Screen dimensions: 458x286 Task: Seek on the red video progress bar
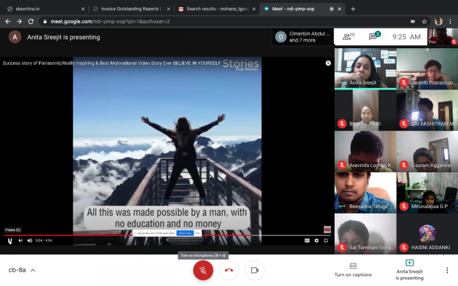point(167,235)
